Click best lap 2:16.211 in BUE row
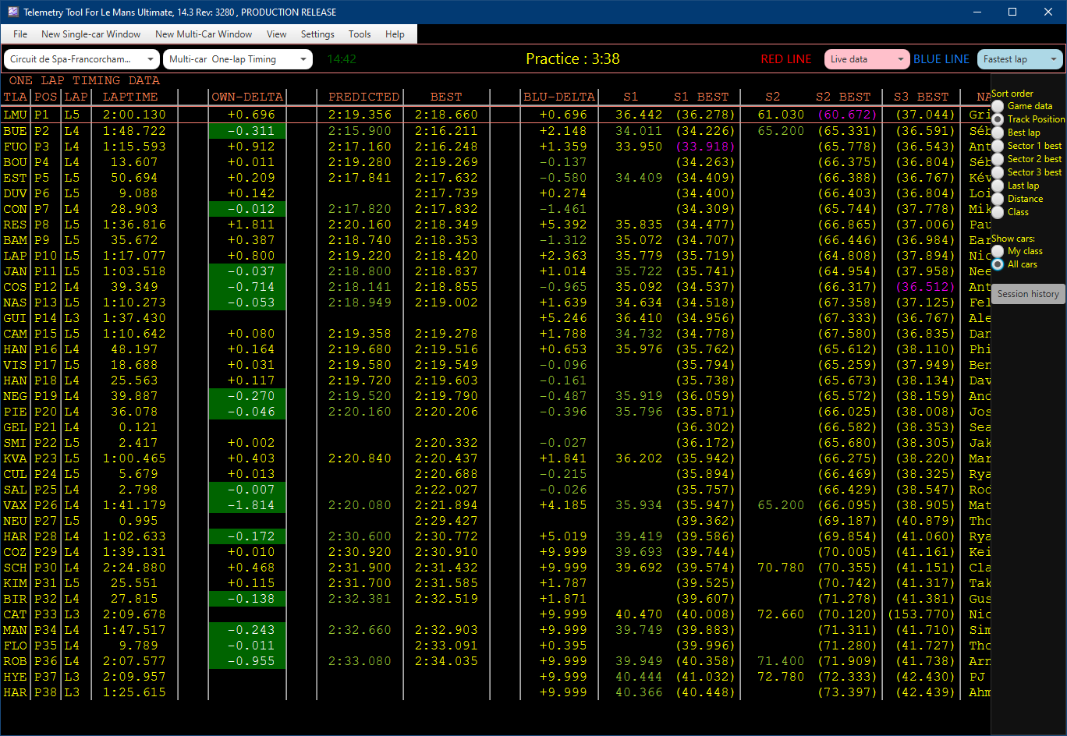Image resolution: width=1067 pixels, height=736 pixels. [x=446, y=131]
